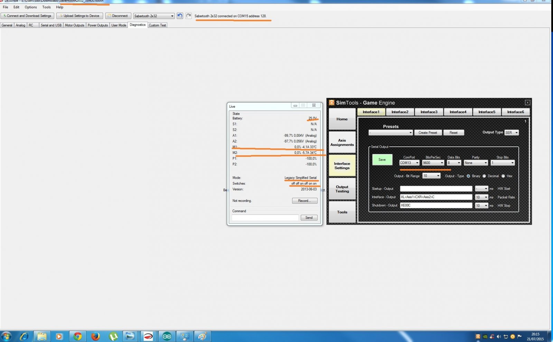The height and width of the screenshot is (342, 553).
Task: Switch to the Motor Outputs tab
Action: pos(74,25)
